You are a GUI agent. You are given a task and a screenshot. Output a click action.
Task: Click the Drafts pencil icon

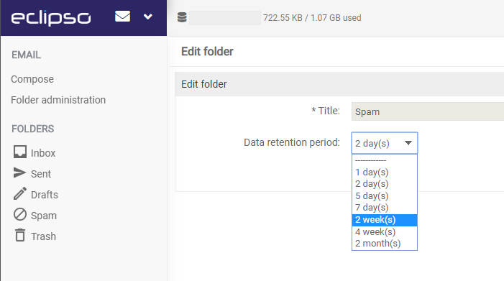pos(20,193)
